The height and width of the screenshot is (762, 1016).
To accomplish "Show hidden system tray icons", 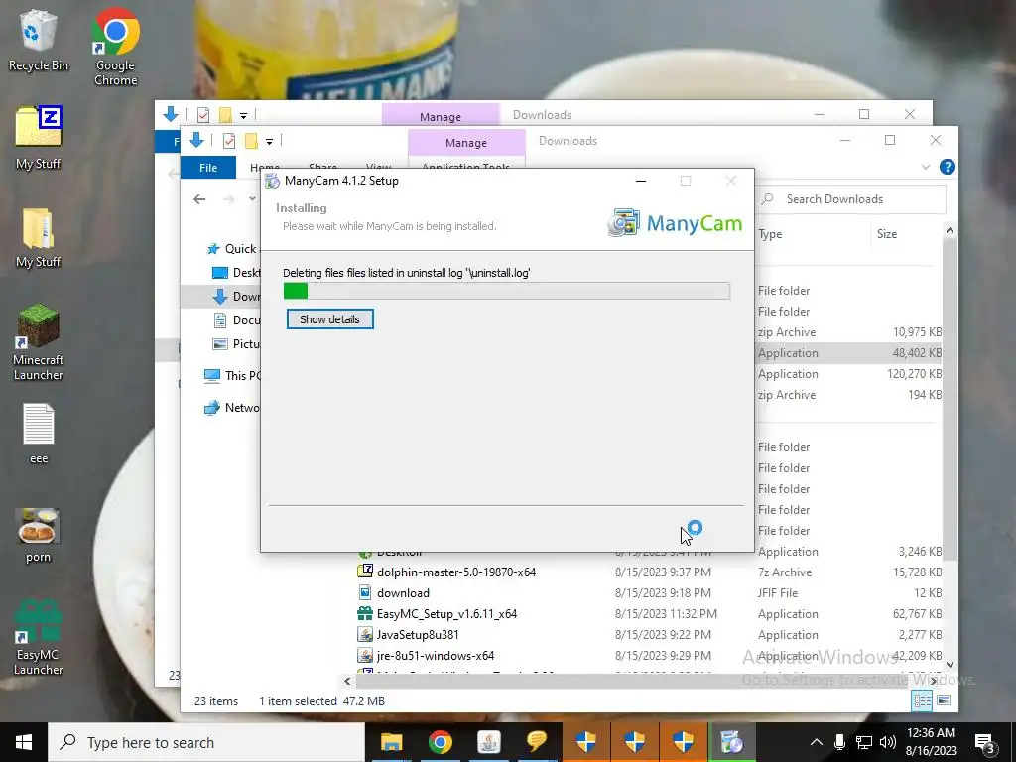I will [817, 742].
